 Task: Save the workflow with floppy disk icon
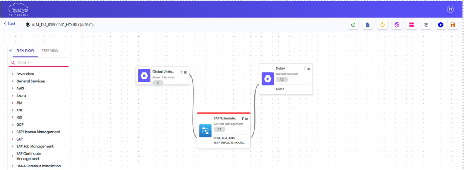pyautogui.click(x=452, y=25)
